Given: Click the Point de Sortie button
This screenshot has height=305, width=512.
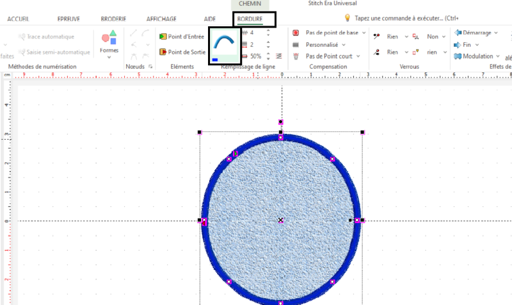Looking at the screenshot, I should (x=182, y=52).
